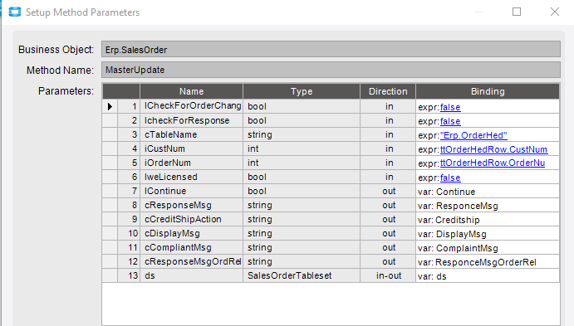This screenshot has width=574, height=326.
Task: Click the var: DisplayMsg binding cell
Action: coord(488,234)
